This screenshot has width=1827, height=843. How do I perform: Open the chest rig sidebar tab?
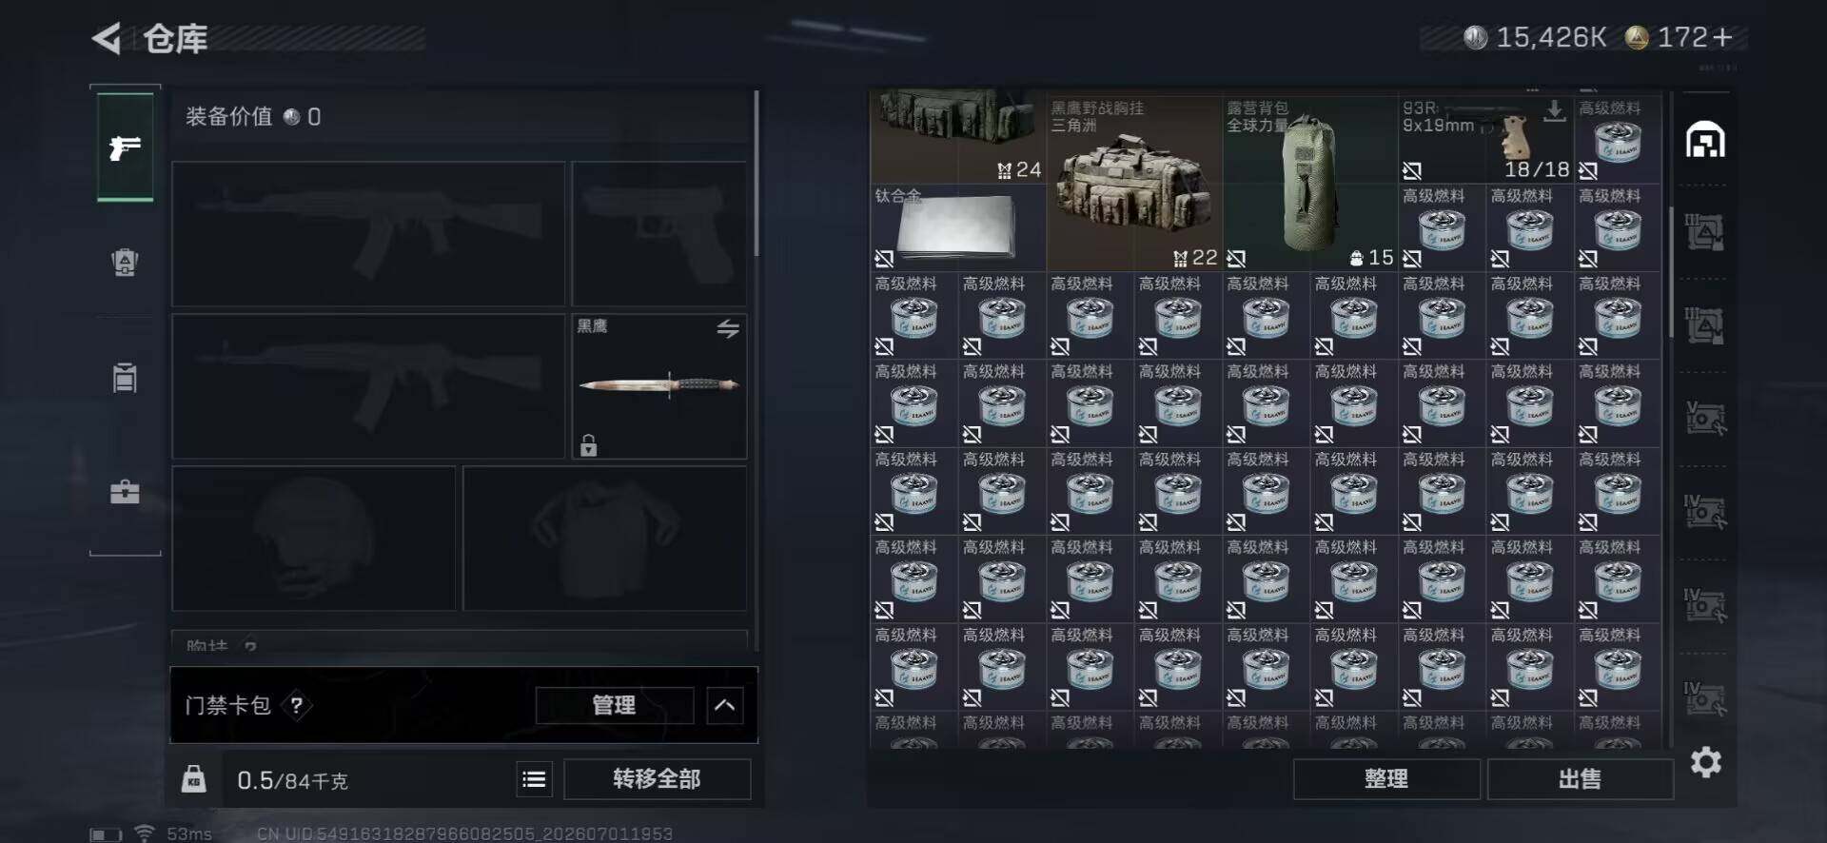point(125,378)
